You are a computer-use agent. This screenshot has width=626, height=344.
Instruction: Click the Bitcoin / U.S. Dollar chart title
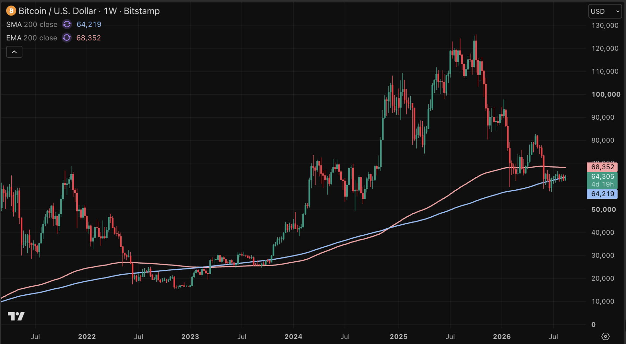(89, 11)
